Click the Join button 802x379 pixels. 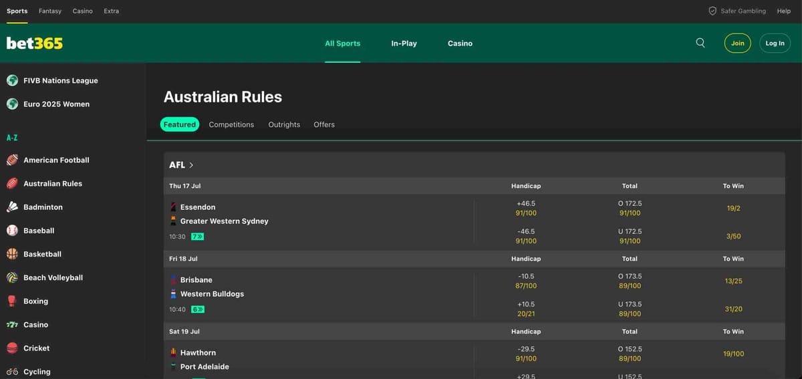(738, 43)
